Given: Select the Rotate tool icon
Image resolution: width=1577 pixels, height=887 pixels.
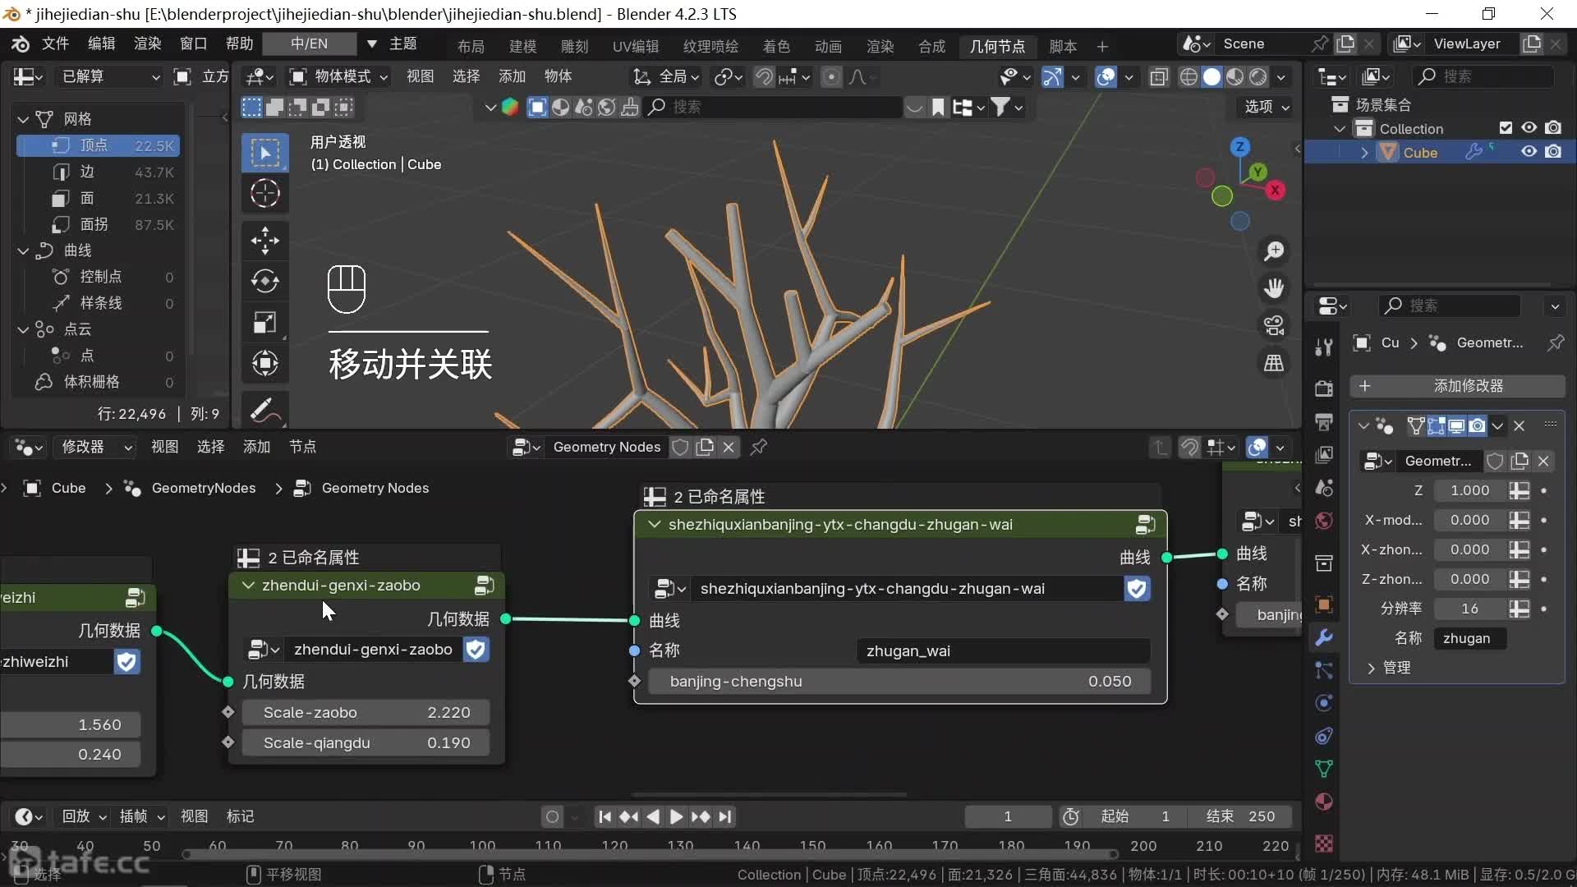Looking at the screenshot, I should [264, 282].
